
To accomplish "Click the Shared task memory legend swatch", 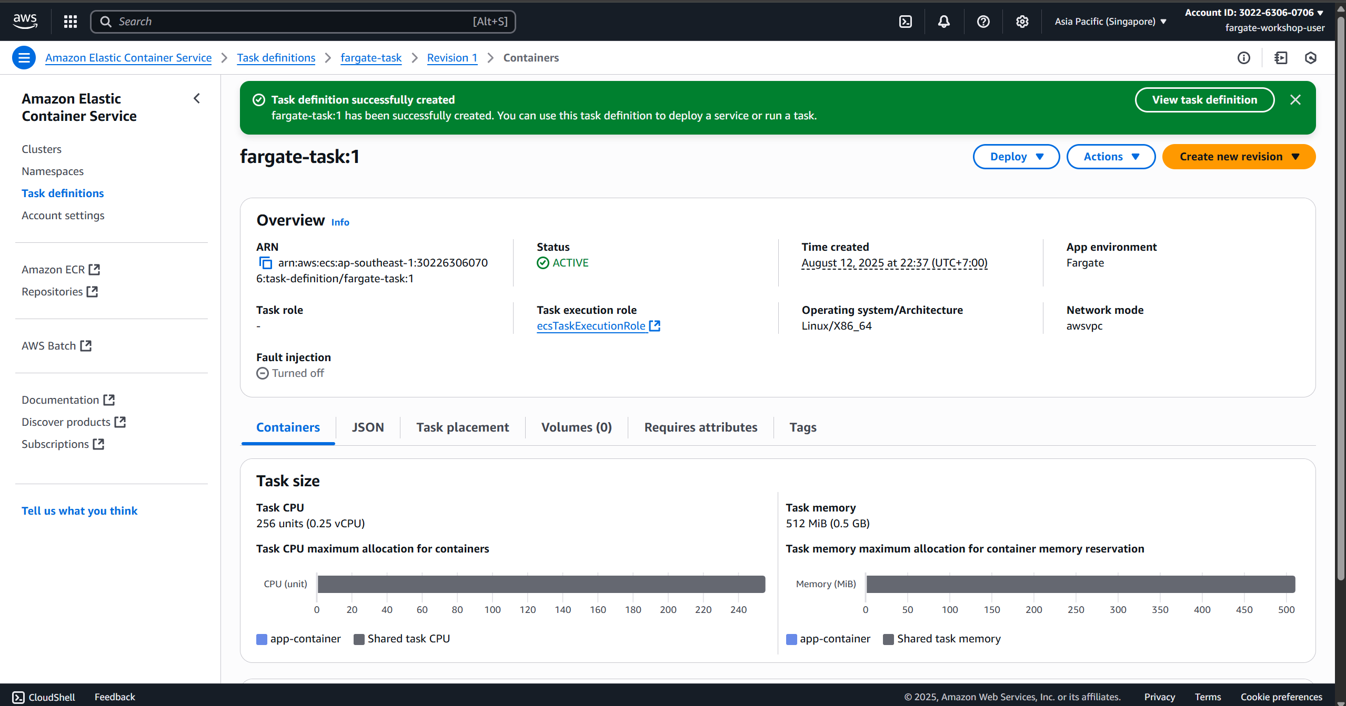I will [888, 639].
